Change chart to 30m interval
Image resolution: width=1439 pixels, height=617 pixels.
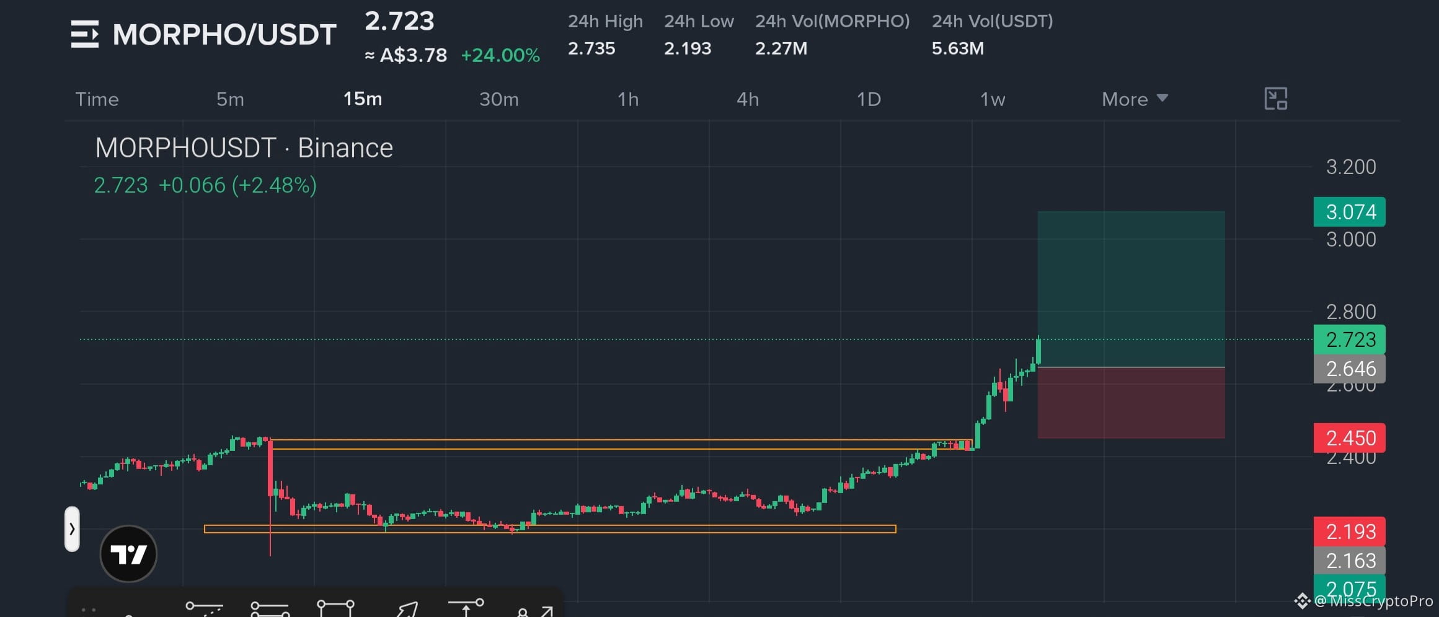[499, 99]
